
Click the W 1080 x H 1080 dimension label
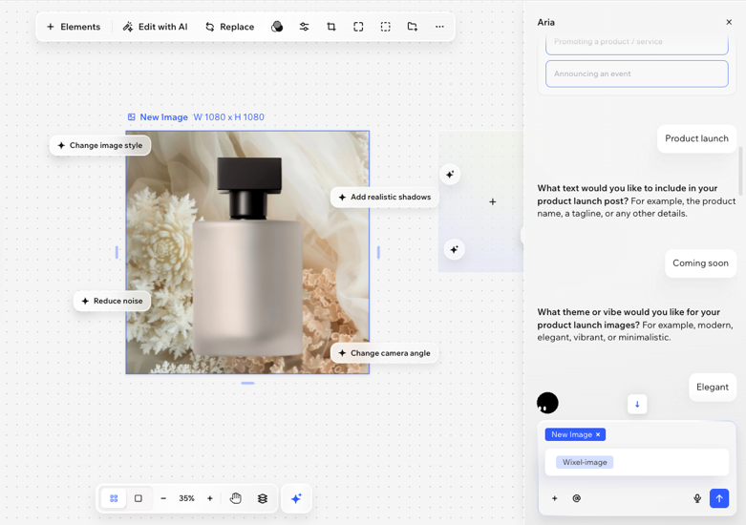[229, 117]
